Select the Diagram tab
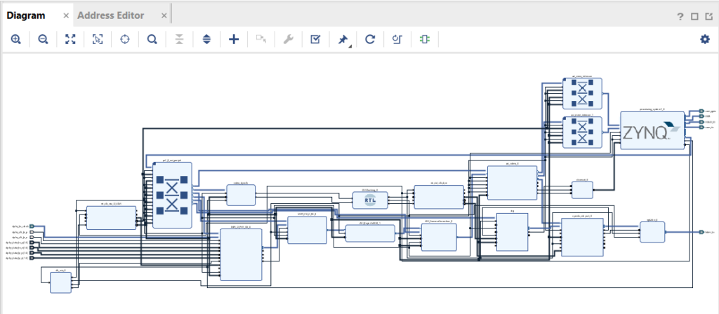 25,15
